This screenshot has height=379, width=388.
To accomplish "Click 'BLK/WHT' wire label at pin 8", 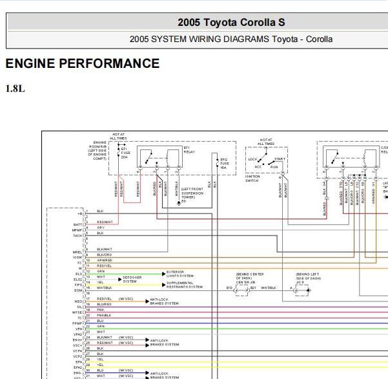I will pos(105,249).
